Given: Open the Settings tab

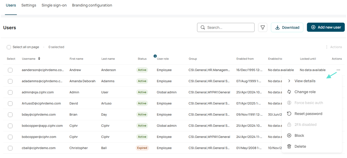Looking at the screenshot, I should pyautogui.click(x=29, y=5).
